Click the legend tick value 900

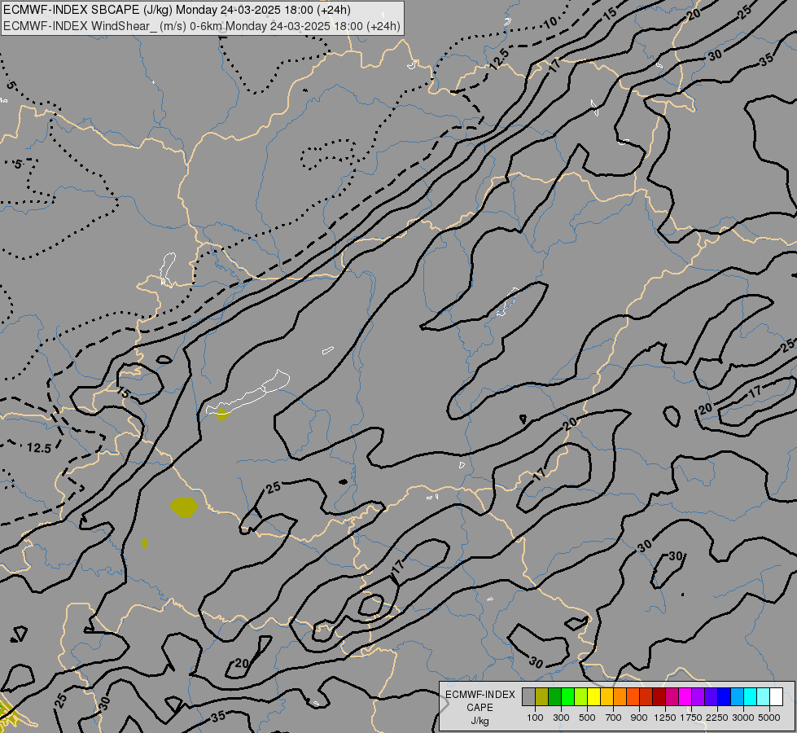pos(639,718)
